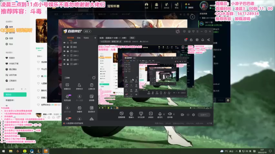This screenshot has width=275, height=154.
Task: Open the stream settings gear icon
Action: point(194,115)
